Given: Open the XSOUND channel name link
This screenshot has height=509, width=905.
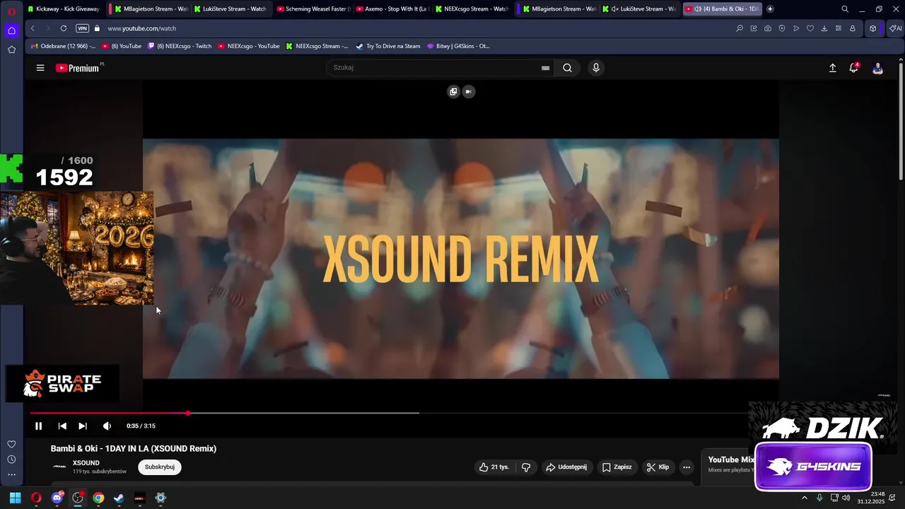Looking at the screenshot, I should click(86, 463).
